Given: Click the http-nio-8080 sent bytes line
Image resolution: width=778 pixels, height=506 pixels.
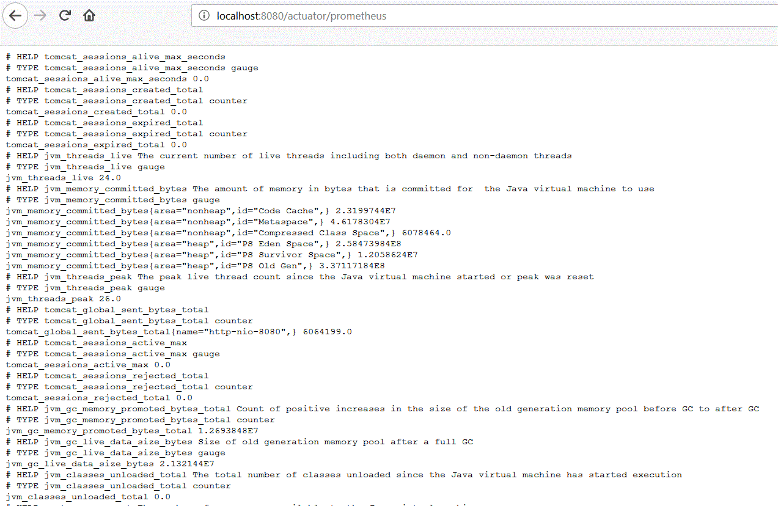Looking at the screenshot, I should (x=177, y=331).
